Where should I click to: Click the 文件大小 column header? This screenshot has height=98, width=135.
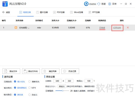(x=55, y=20)
